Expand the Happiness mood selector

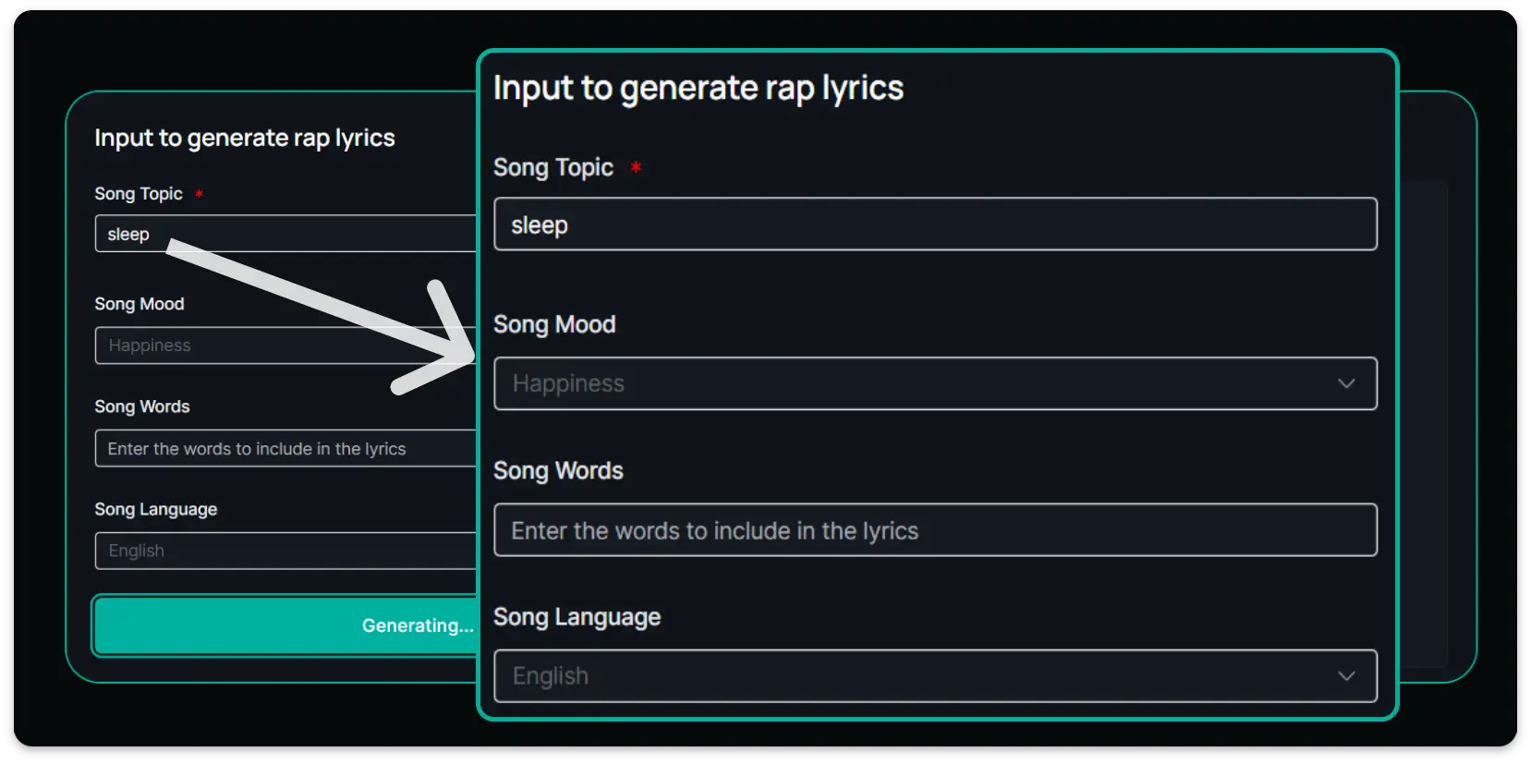click(x=935, y=383)
